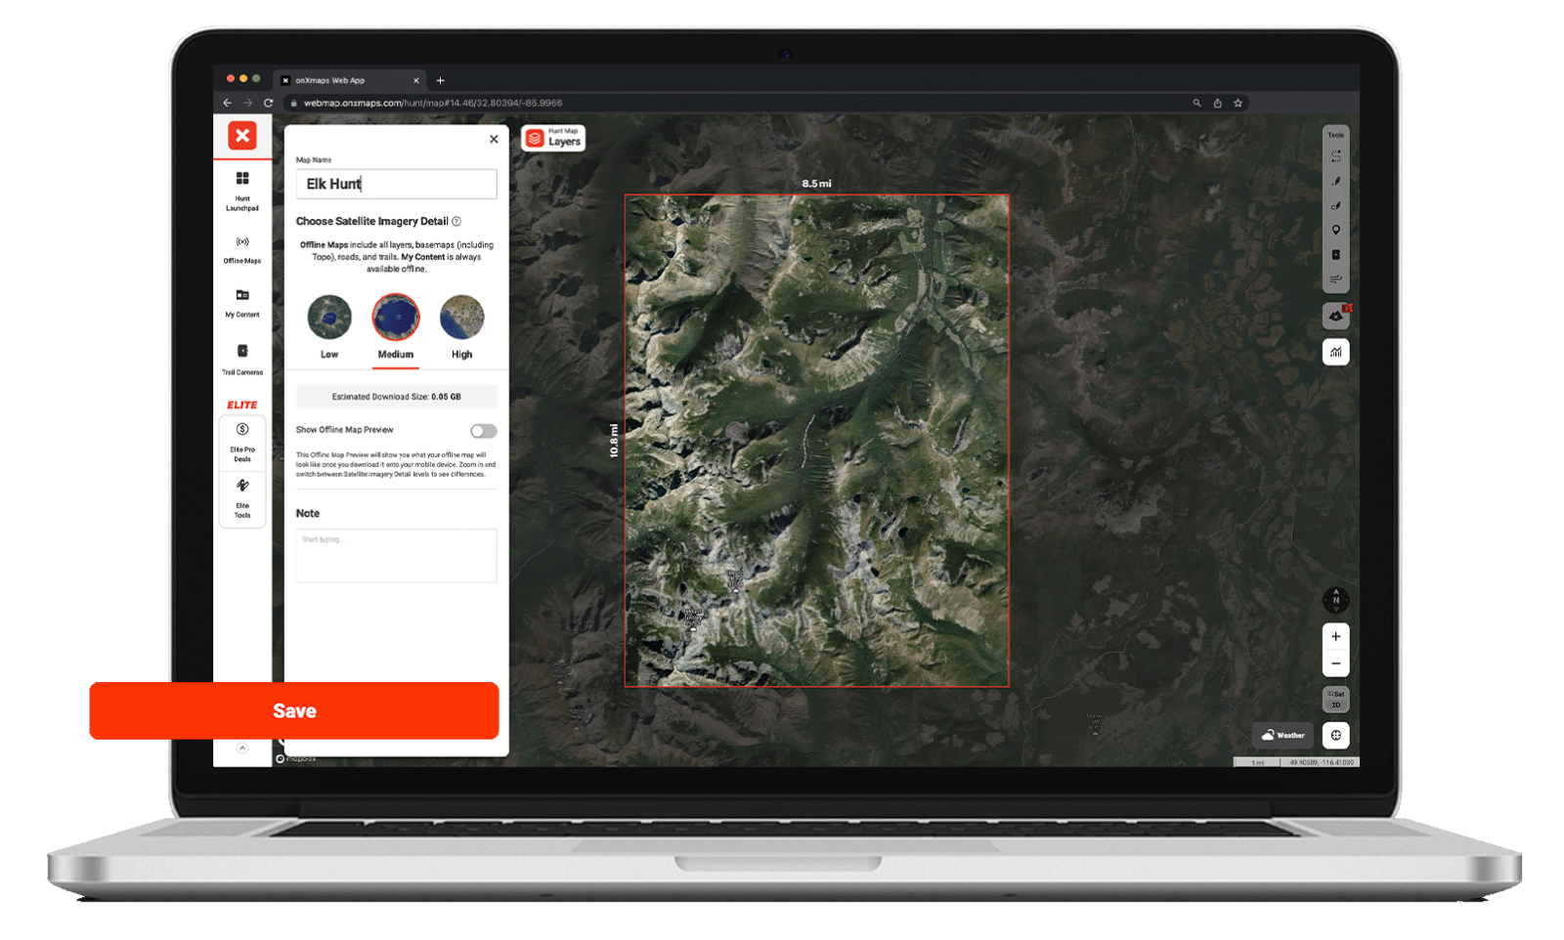Screen dimensions: 1564x940
Task: Select Low satellite imagery detail
Action: coord(328,316)
